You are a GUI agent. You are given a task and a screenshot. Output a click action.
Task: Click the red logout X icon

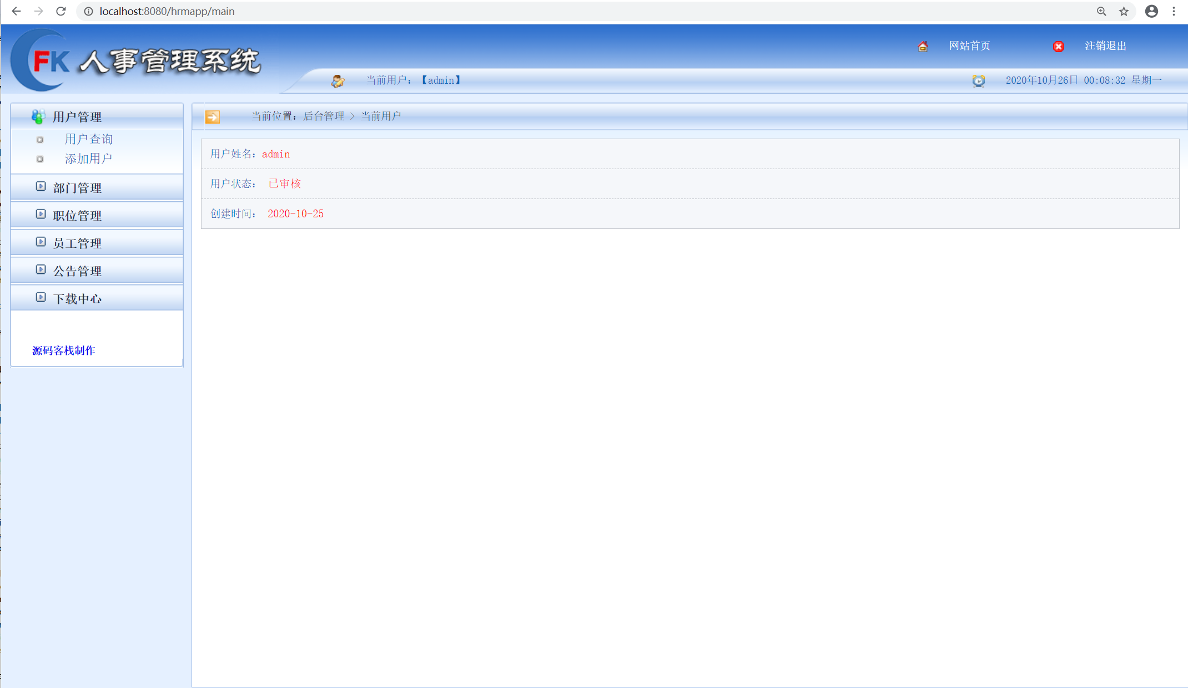1058,47
